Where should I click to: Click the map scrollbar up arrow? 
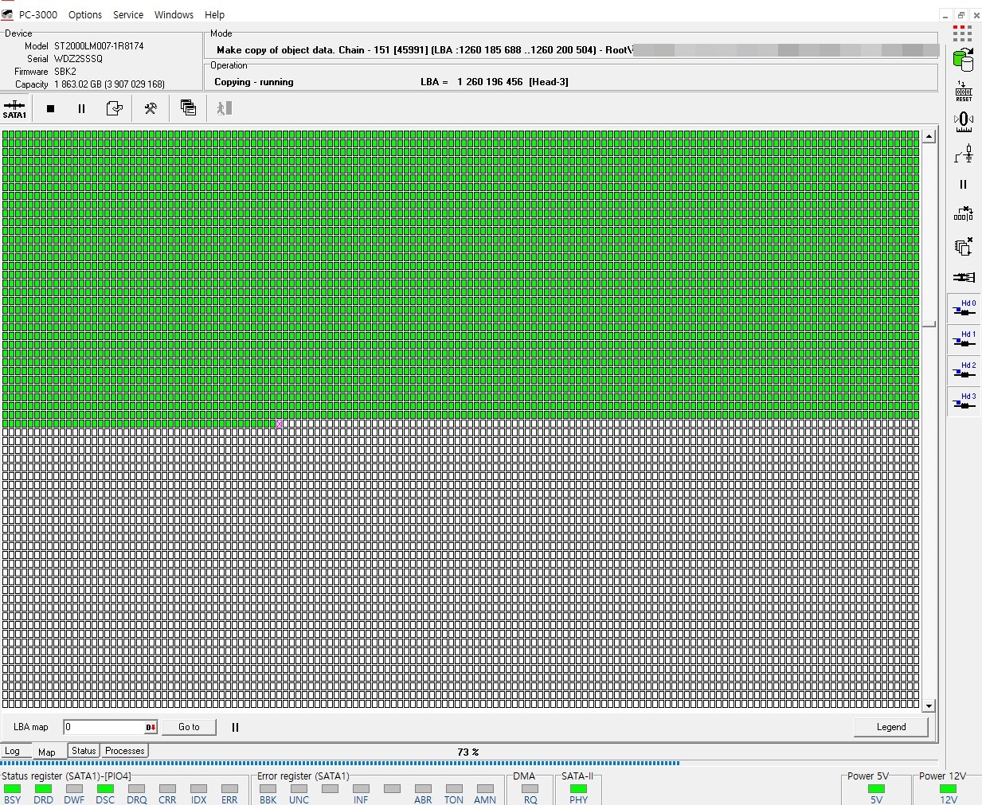pyautogui.click(x=929, y=136)
